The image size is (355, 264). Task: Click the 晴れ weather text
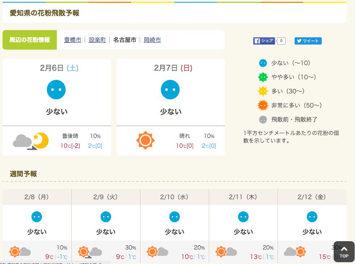point(185,136)
